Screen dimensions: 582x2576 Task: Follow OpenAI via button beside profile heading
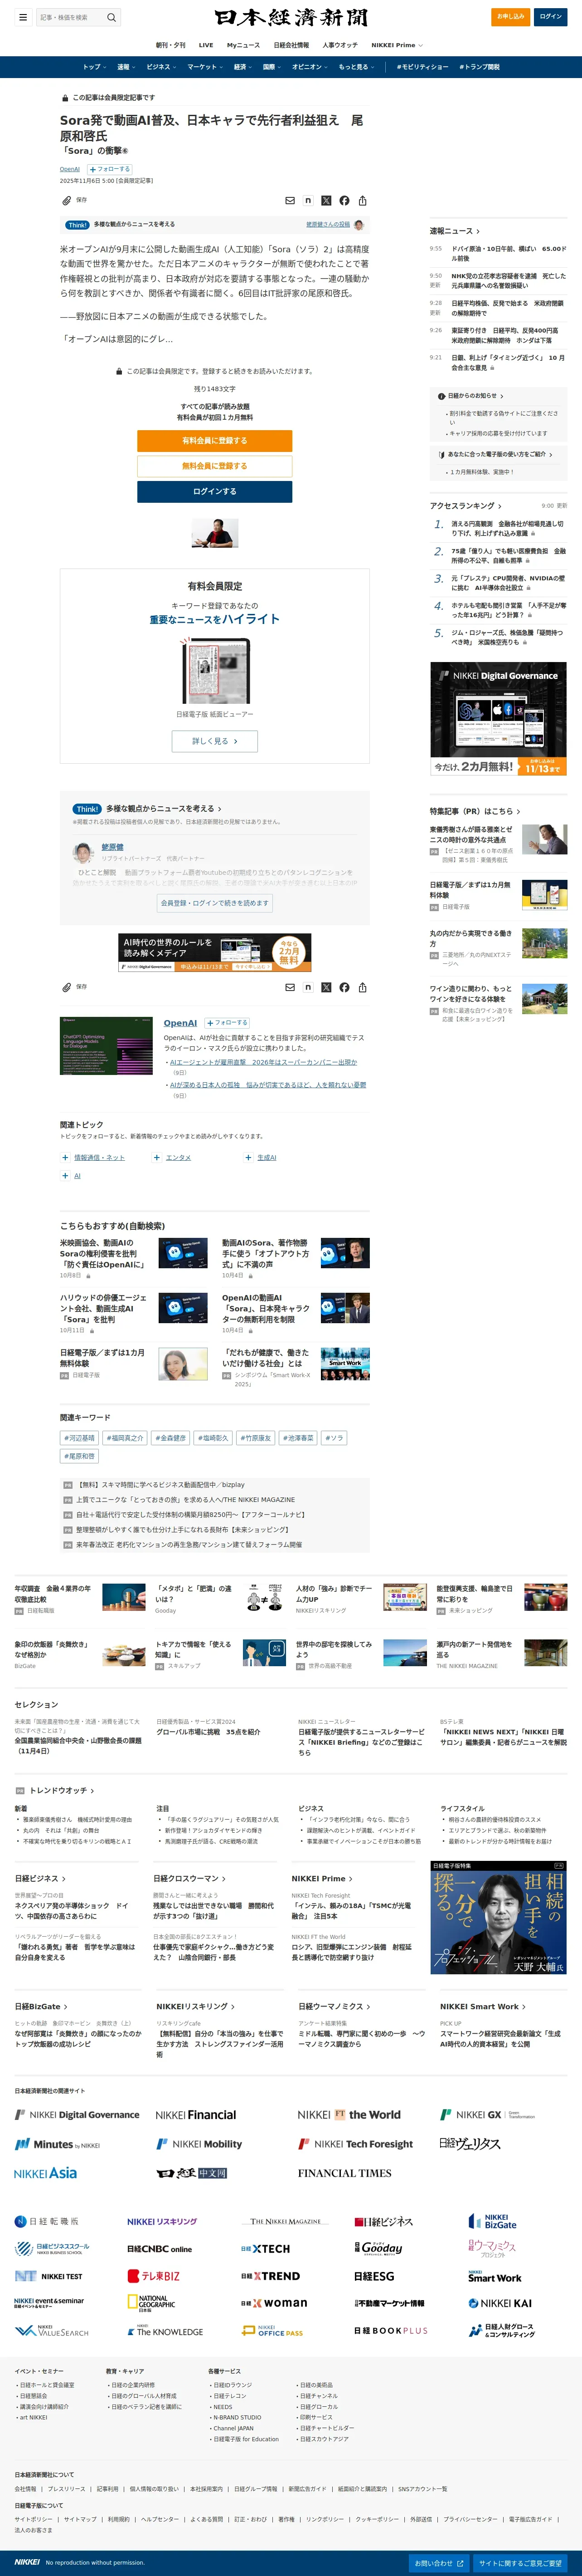[x=228, y=1022]
